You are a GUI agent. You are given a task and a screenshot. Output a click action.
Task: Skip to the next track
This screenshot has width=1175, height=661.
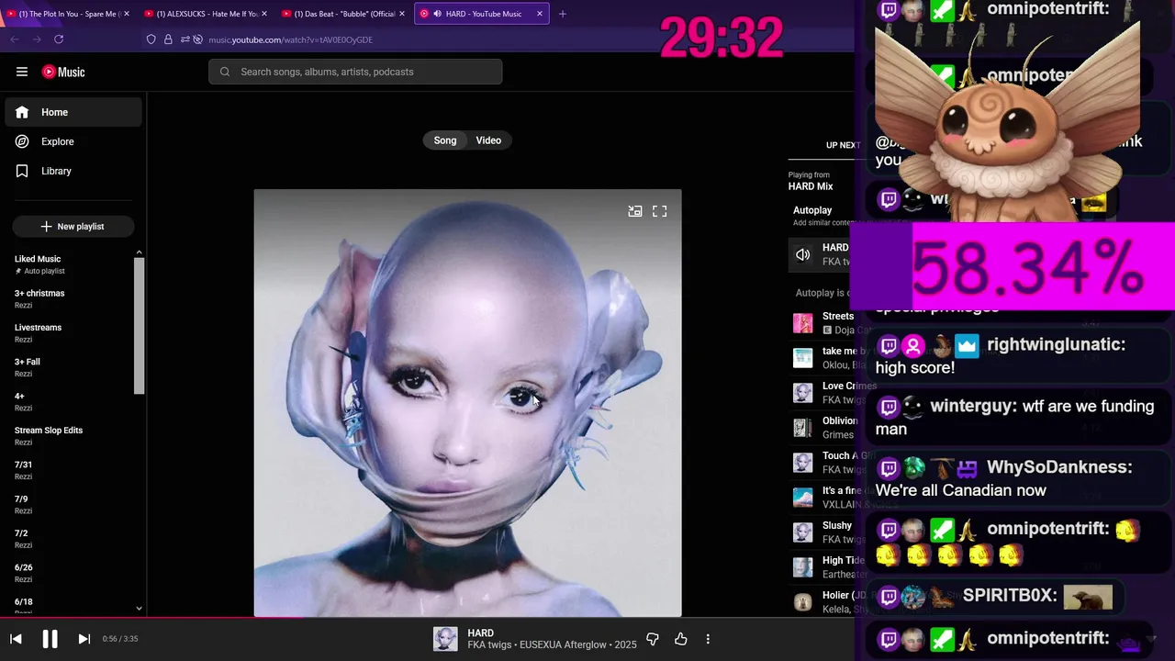coord(84,639)
